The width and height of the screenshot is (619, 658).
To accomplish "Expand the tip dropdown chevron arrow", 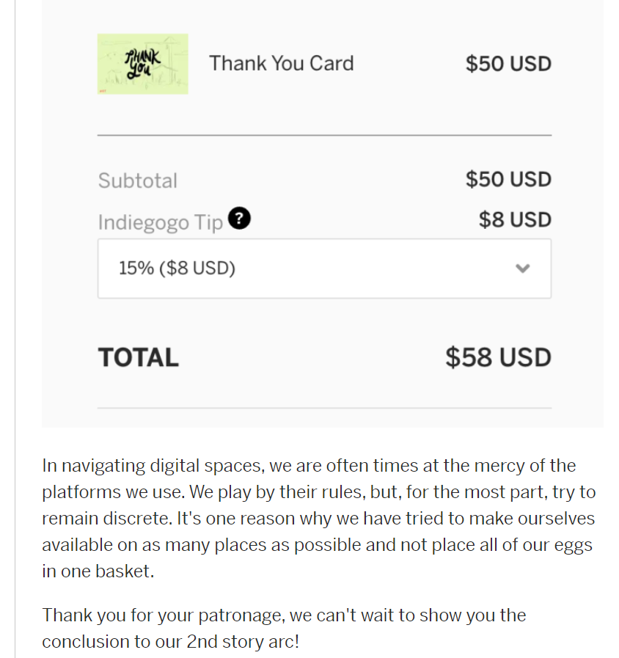I will [522, 268].
